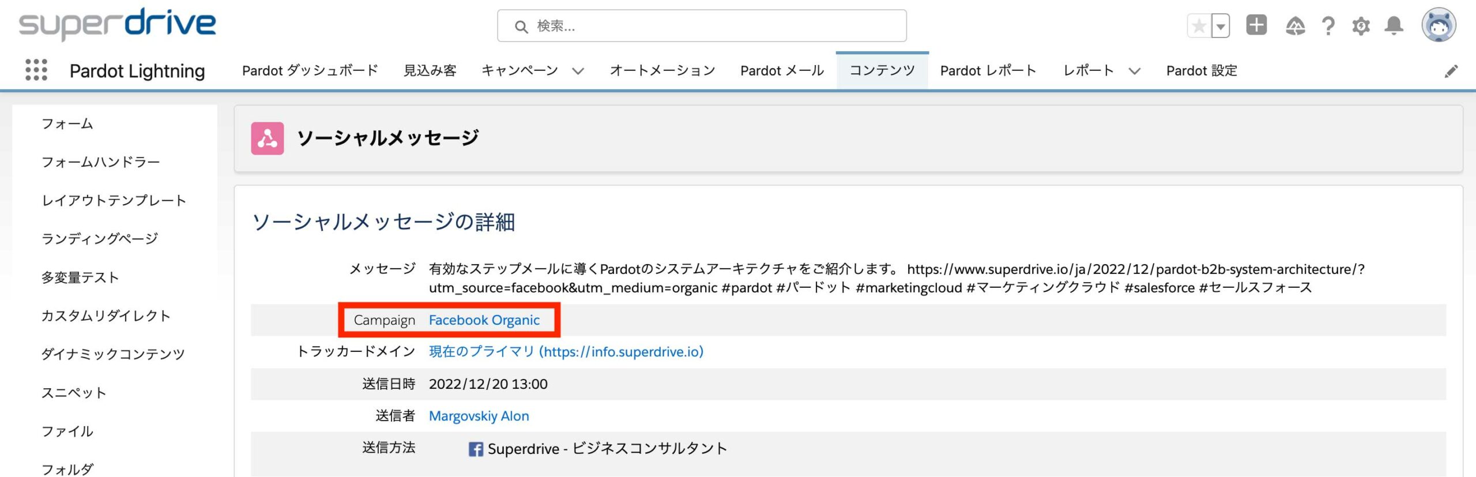This screenshot has width=1476, height=477.
Task: Click the search magnifier icon
Action: click(521, 27)
